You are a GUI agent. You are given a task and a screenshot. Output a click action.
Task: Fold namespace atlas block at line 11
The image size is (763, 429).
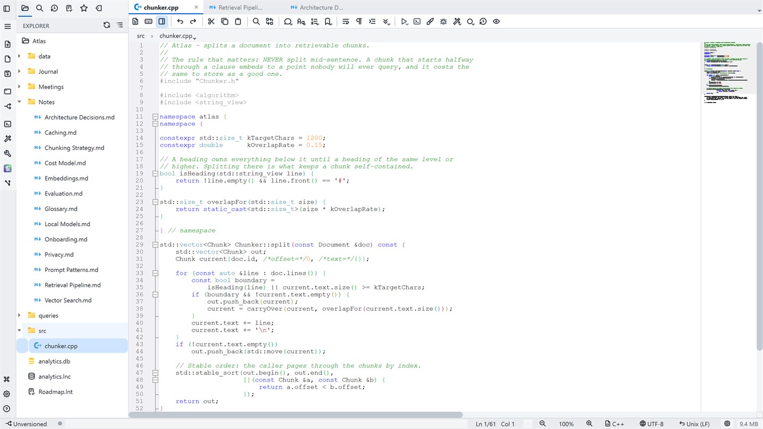[x=155, y=117]
